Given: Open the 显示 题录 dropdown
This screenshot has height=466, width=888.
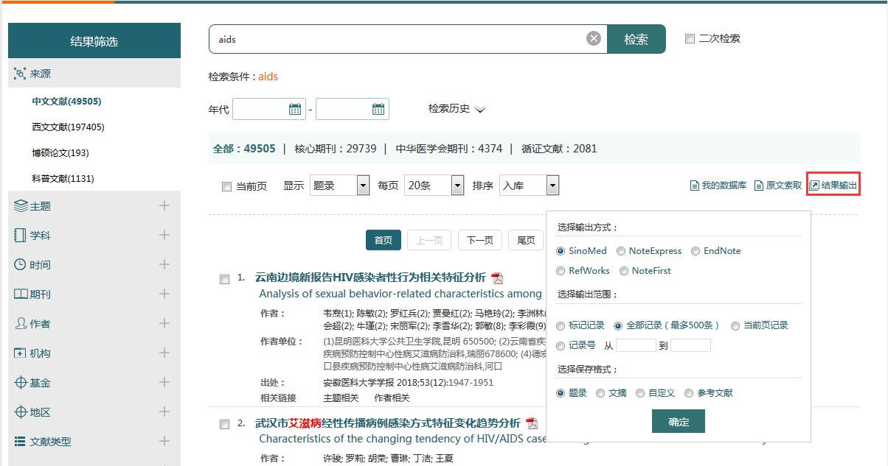Looking at the screenshot, I should (x=363, y=186).
